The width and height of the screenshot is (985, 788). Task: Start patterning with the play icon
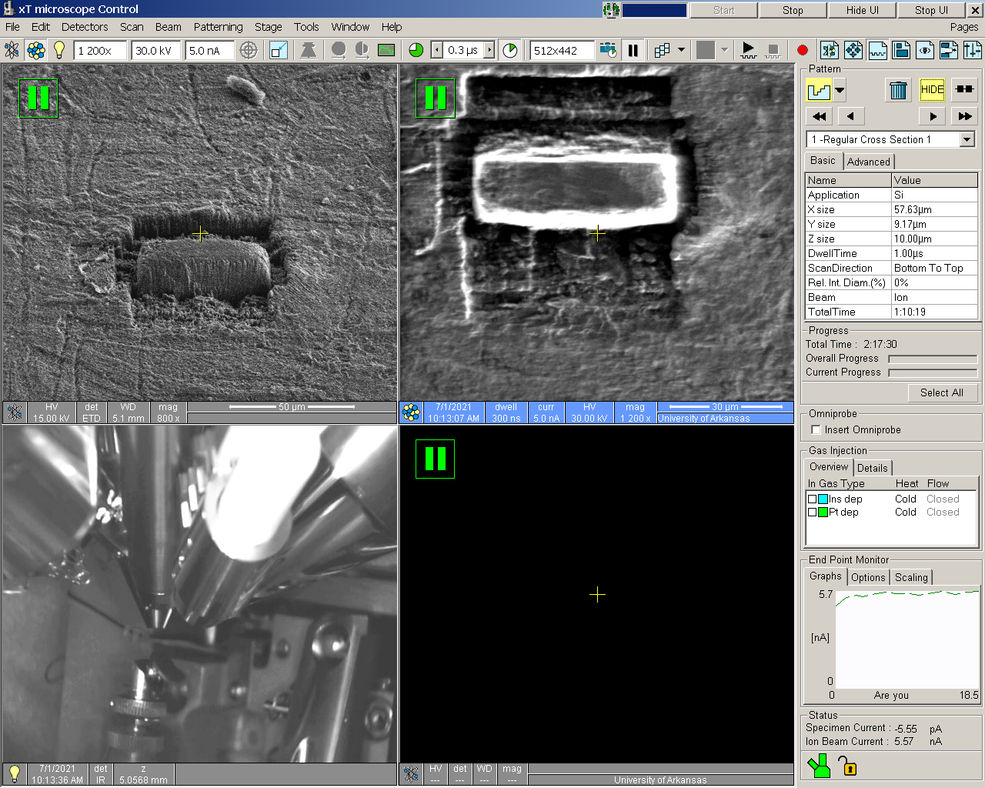pos(748,51)
